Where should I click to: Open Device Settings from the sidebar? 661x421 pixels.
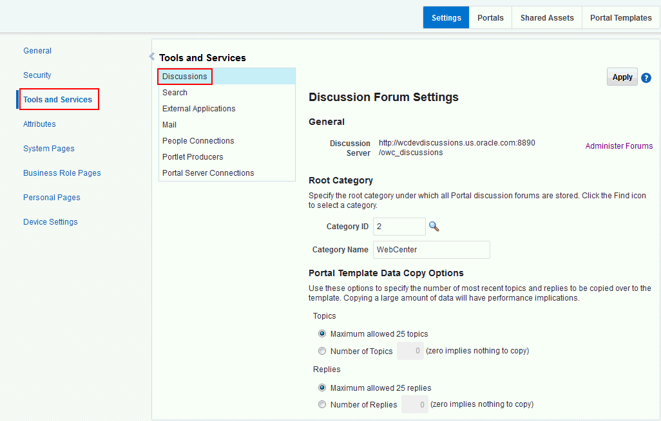point(50,221)
